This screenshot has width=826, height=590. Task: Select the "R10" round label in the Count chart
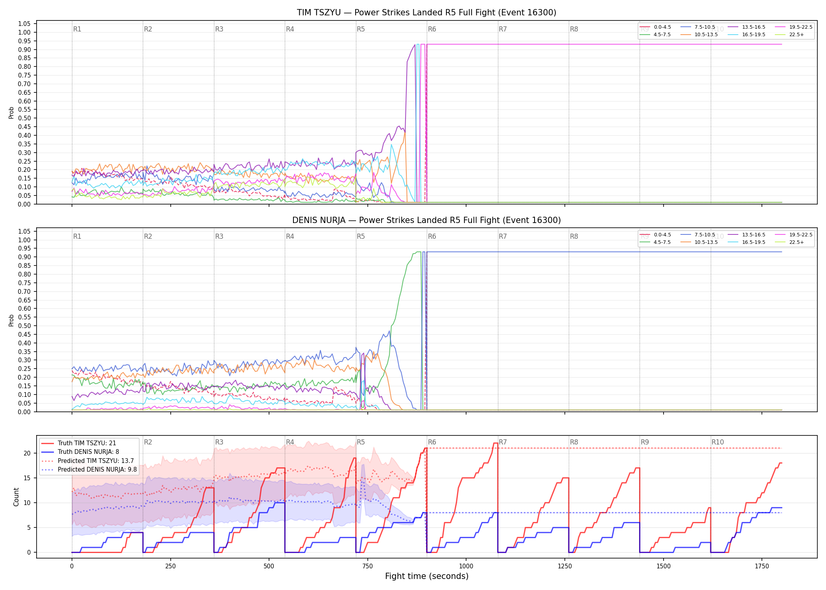pos(717,442)
